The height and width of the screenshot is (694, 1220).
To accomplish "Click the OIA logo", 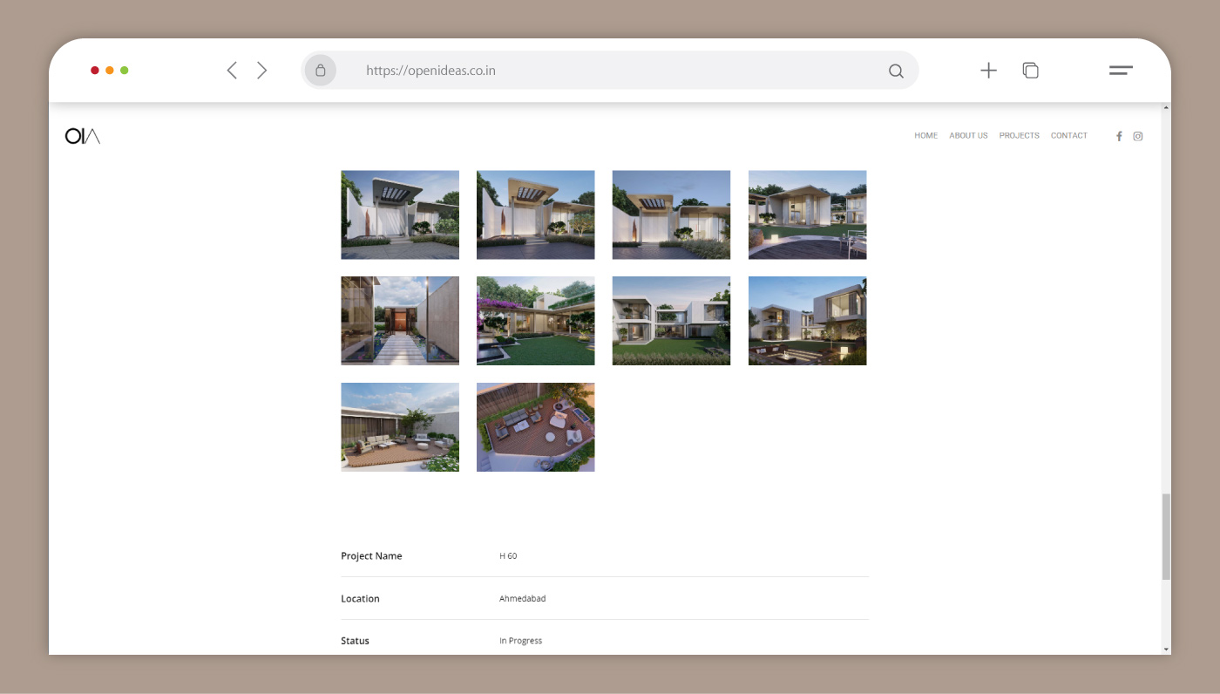I will coord(83,136).
